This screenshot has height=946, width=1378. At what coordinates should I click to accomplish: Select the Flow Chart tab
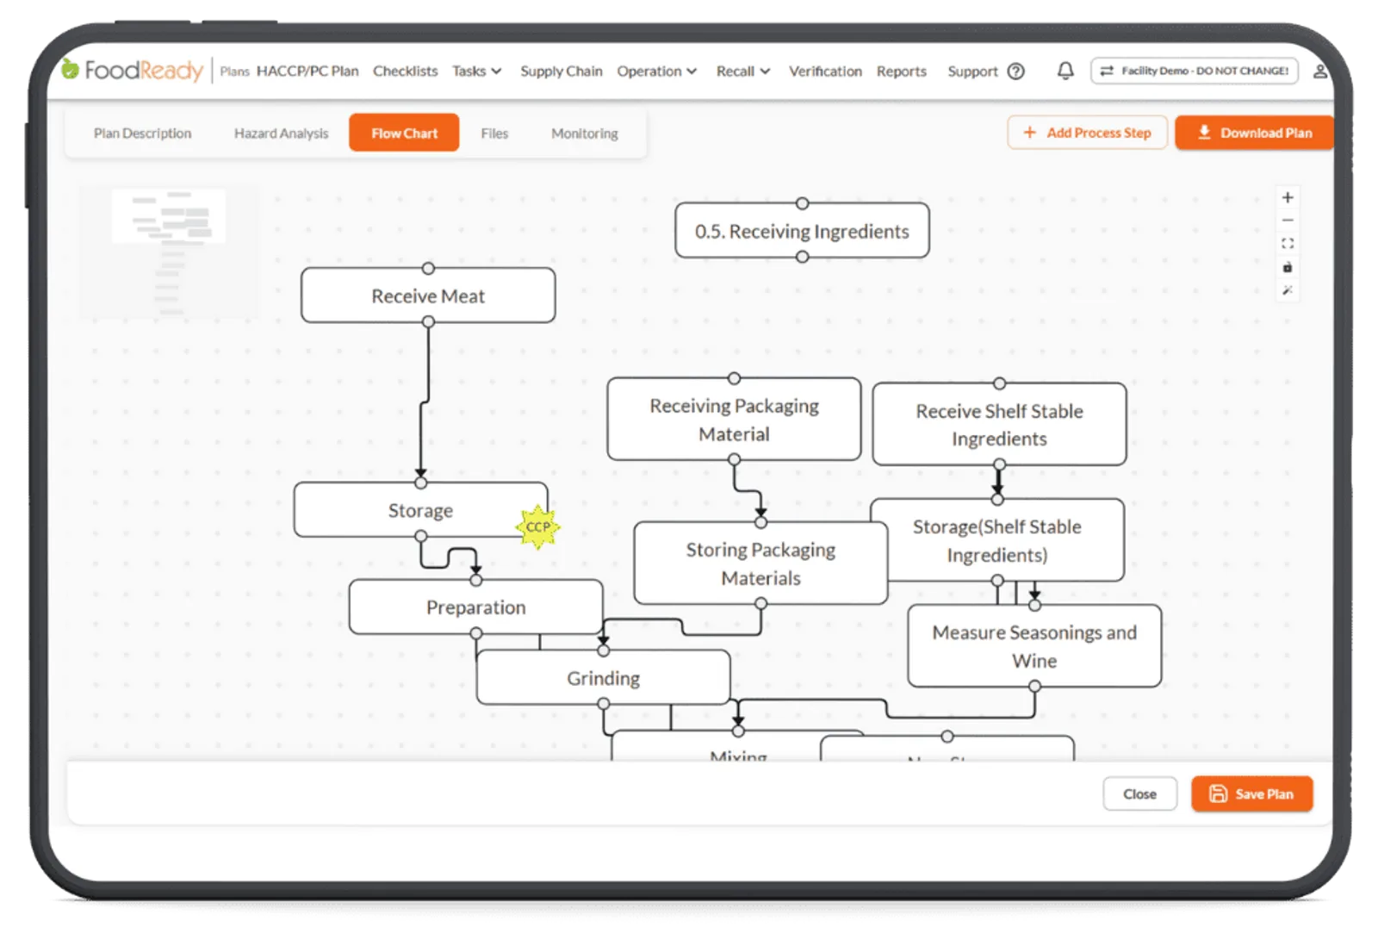404,133
